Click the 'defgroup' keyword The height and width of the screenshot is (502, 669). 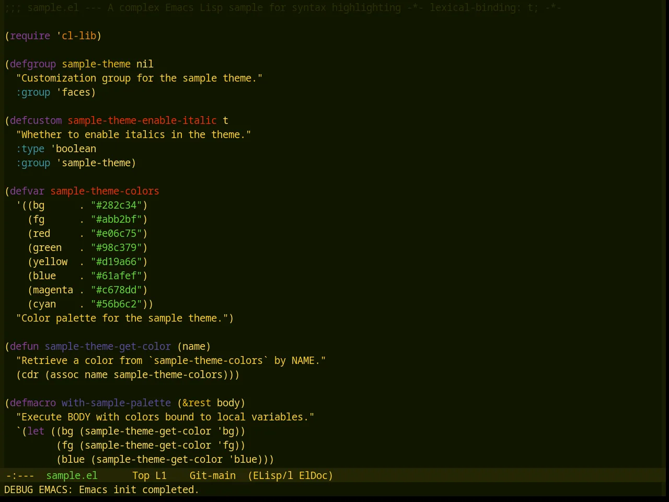coord(33,64)
